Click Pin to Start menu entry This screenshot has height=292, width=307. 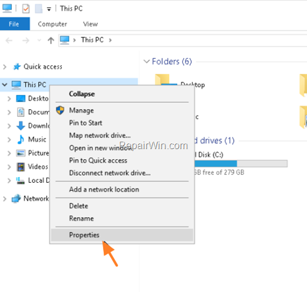tap(122, 123)
